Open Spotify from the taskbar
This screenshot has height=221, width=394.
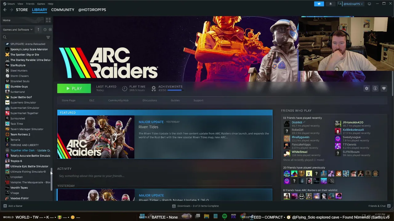click(x=224, y=217)
